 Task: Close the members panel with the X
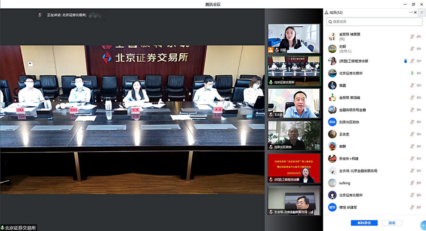point(415,13)
